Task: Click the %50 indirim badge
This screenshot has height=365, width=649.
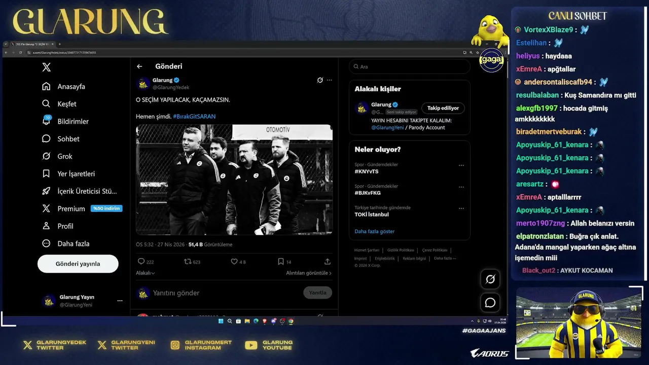Action: click(x=106, y=208)
